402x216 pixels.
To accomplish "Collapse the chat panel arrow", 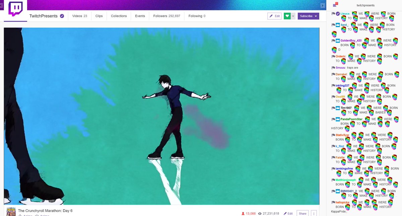I will (x=323, y=5).
